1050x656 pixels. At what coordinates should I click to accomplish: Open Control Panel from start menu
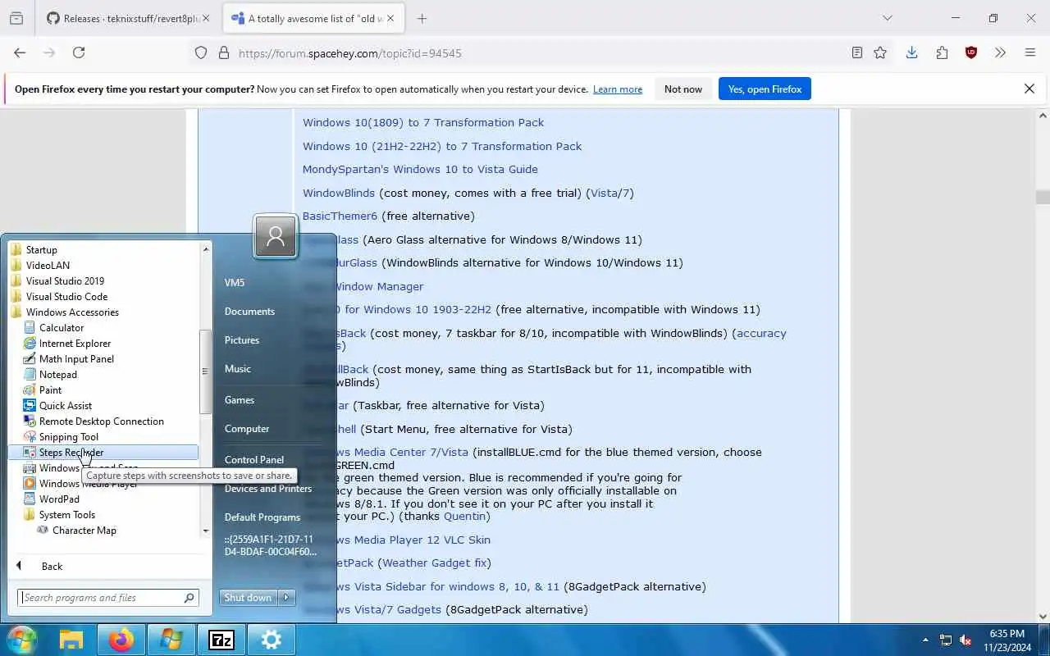[x=254, y=460]
